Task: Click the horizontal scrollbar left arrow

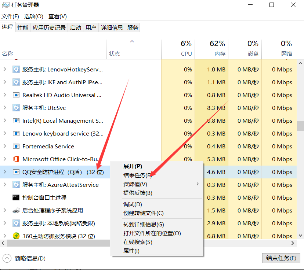Action: 3,243
